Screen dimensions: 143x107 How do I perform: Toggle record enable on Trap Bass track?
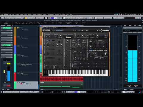tap(21, 84)
